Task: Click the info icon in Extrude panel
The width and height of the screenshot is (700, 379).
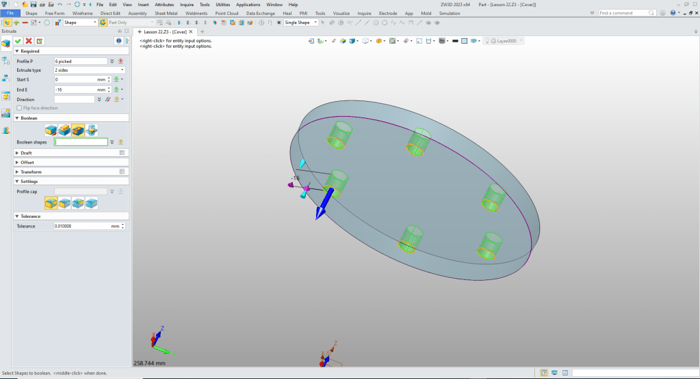Action: (118, 41)
